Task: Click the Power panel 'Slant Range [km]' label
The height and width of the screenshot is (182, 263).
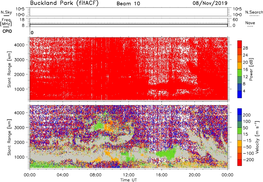Action: coord(9,69)
